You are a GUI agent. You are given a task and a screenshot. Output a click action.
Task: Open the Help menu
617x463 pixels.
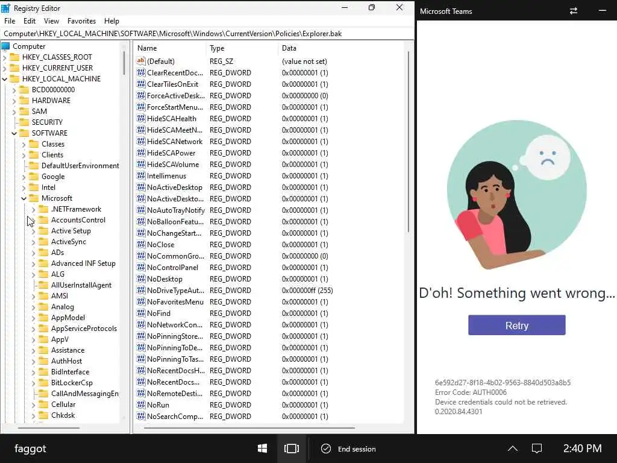[x=111, y=21]
